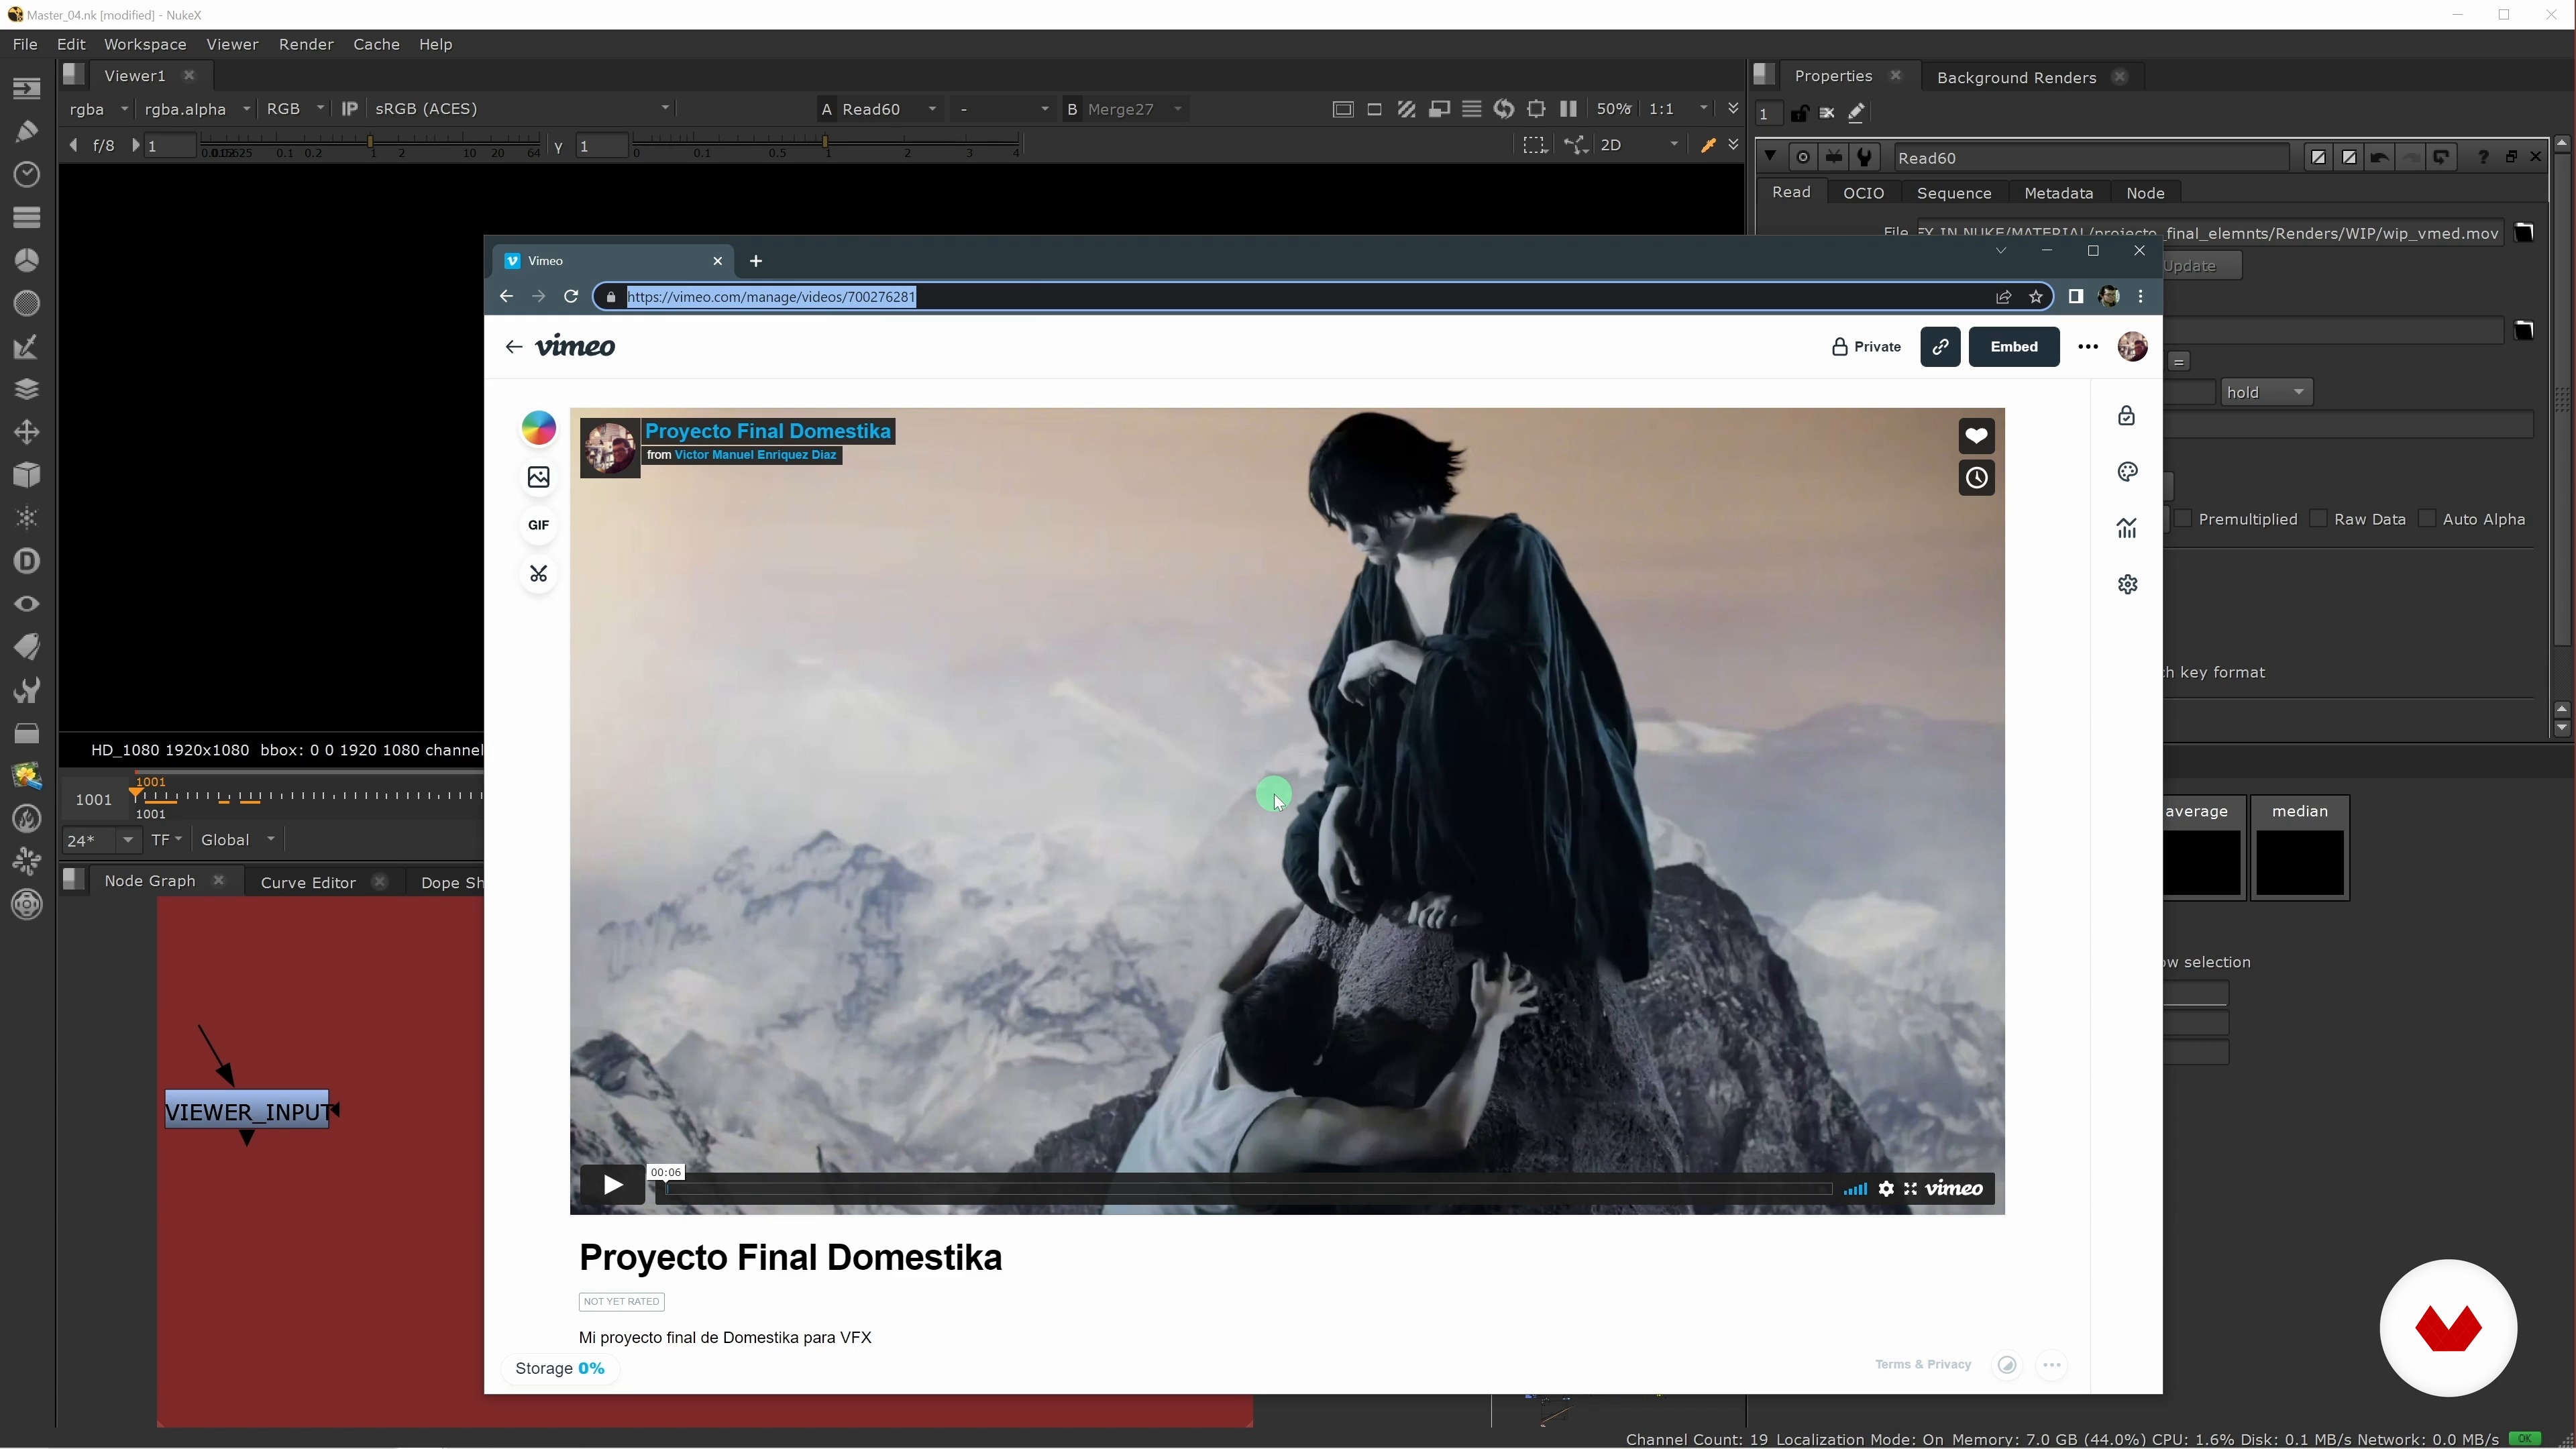Open the Workspace menu
The width and height of the screenshot is (2576, 1449).
145,44
